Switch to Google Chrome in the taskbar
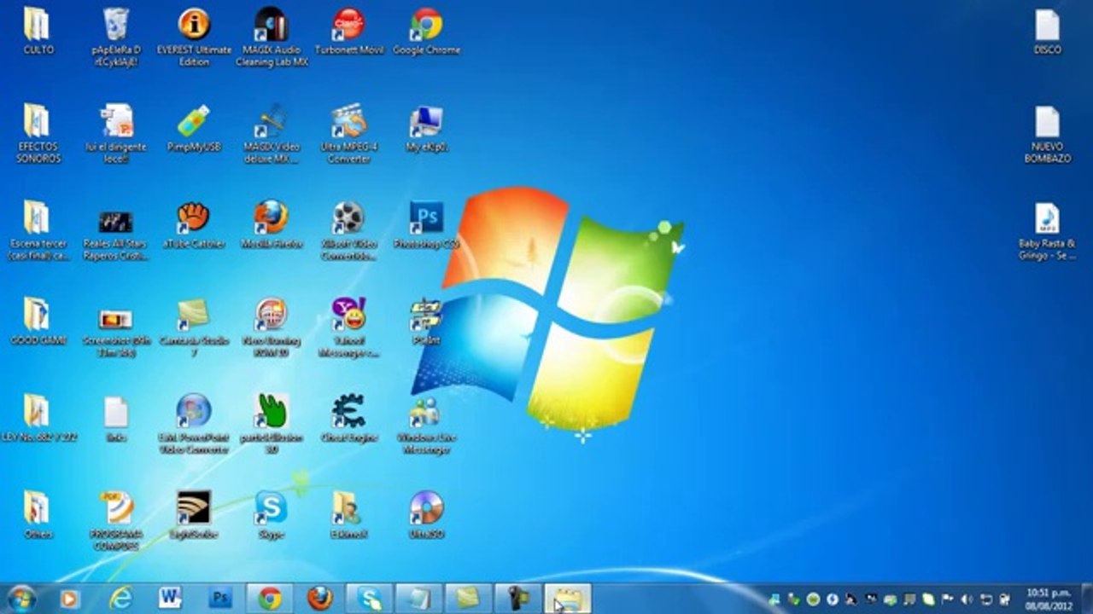This screenshot has width=1093, height=614. pos(270,599)
